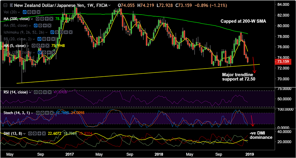Remove the Ichimoku indicator with its X

71,32
